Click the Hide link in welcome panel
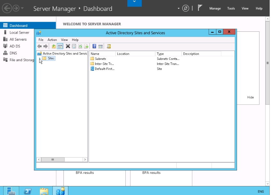 click(x=250, y=97)
